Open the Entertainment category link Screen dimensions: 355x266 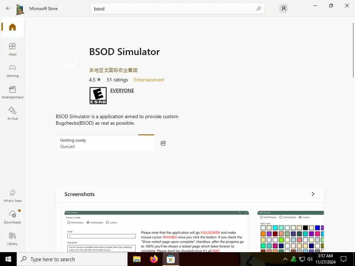coord(149,80)
